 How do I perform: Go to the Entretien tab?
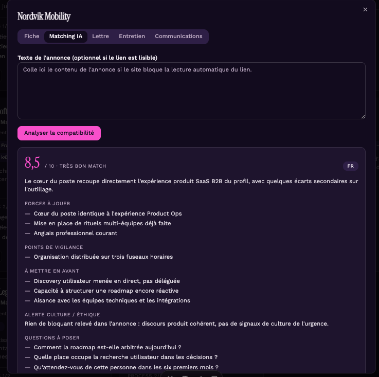tap(132, 37)
